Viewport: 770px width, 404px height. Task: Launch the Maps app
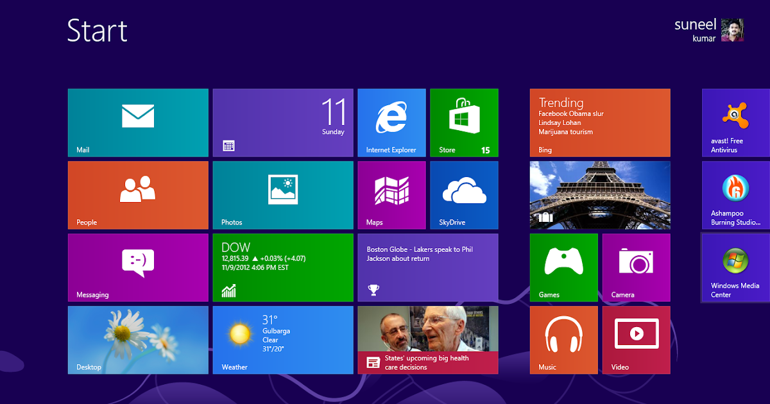click(x=391, y=195)
